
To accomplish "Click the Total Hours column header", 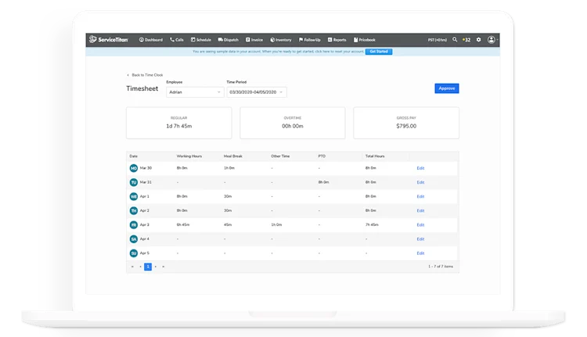I will (x=375, y=156).
